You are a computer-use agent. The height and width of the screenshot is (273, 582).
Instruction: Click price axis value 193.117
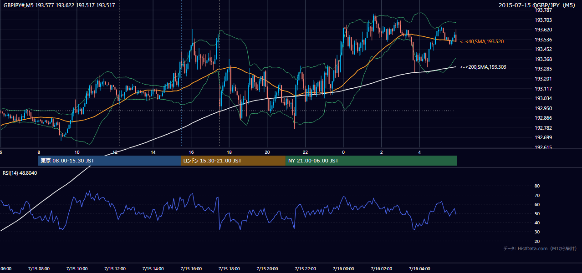click(x=543, y=89)
